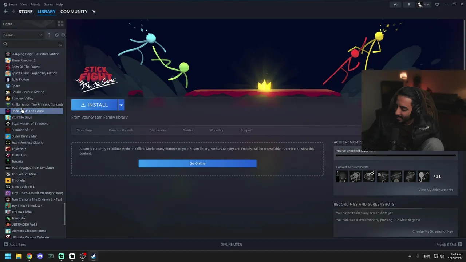Click the This War of Mine game icon
Screen dimensions: 466x262
coord(8,174)
